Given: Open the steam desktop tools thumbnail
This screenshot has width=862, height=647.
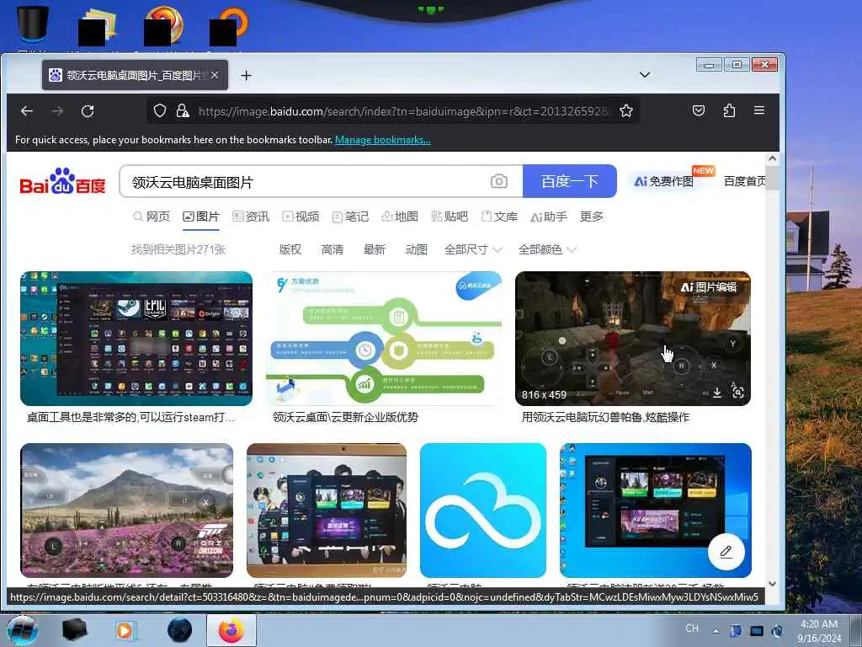Looking at the screenshot, I should pos(136,339).
